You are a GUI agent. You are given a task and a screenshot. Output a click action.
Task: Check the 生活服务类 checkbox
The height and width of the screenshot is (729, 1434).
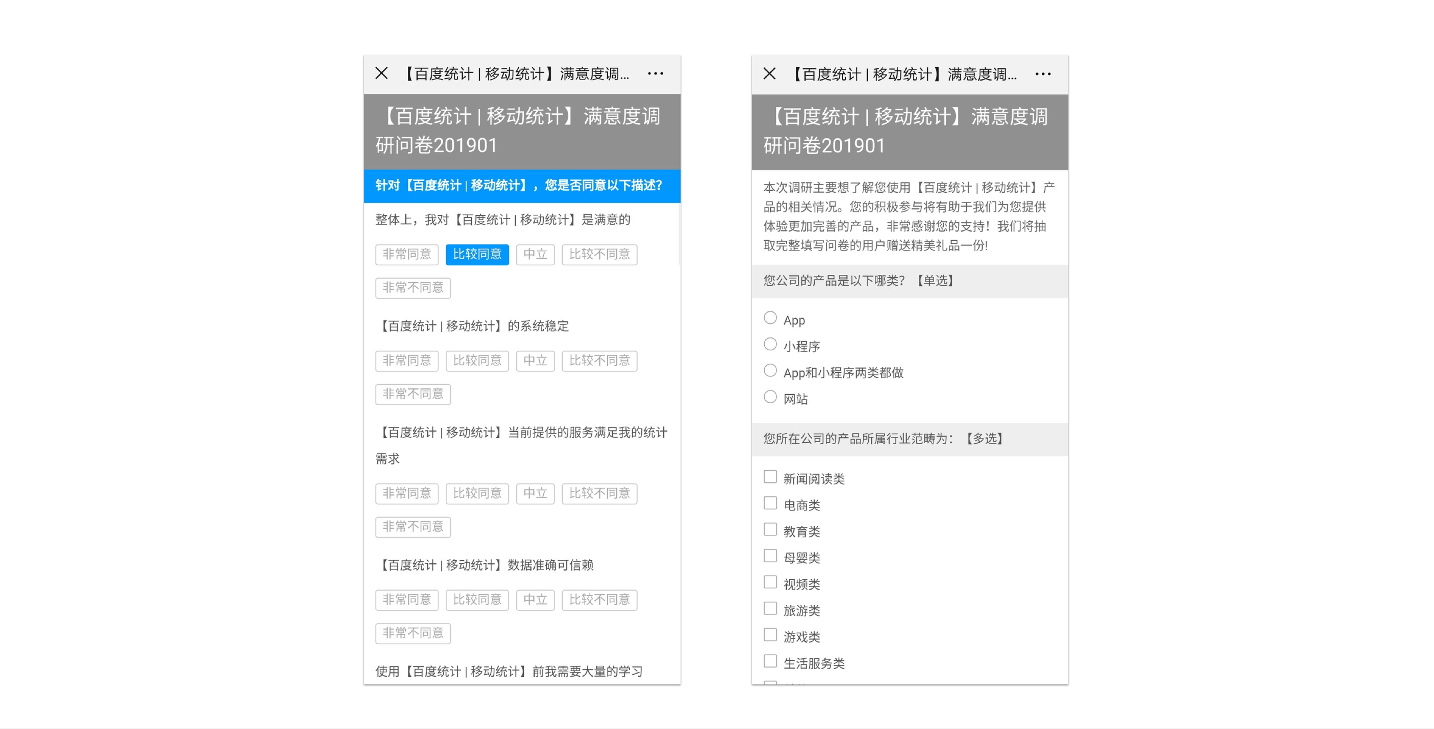tap(770, 661)
